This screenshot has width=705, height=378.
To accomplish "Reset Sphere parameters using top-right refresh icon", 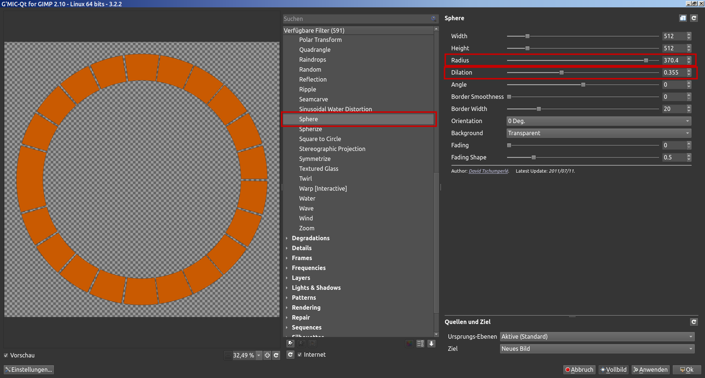I will 694,18.
